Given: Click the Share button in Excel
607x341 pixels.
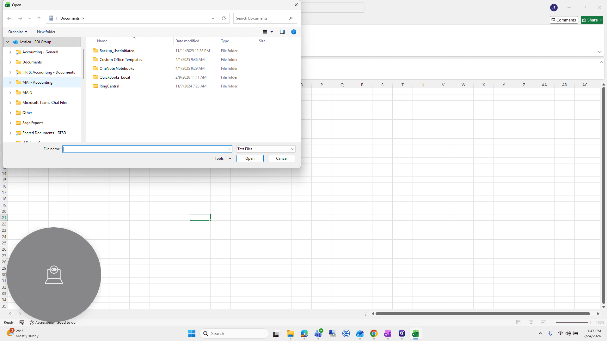Looking at the screenshot, I should tap(592, 20).
